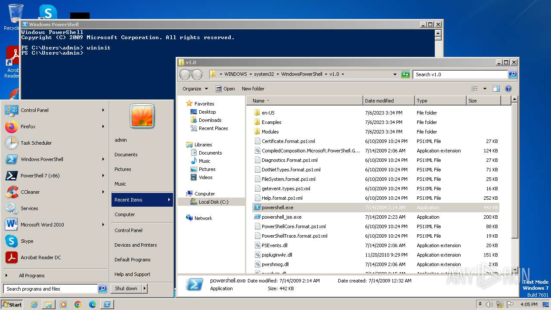Open Skype from Start menu
The height and width of the screenshot is (310, 551).
pos(12,241)
